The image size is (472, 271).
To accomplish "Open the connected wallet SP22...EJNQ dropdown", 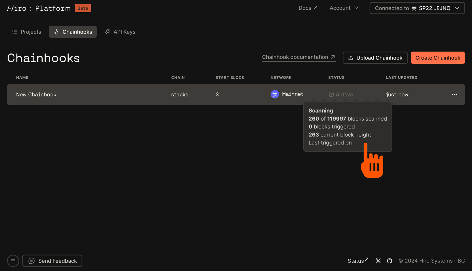I will 417,8.
